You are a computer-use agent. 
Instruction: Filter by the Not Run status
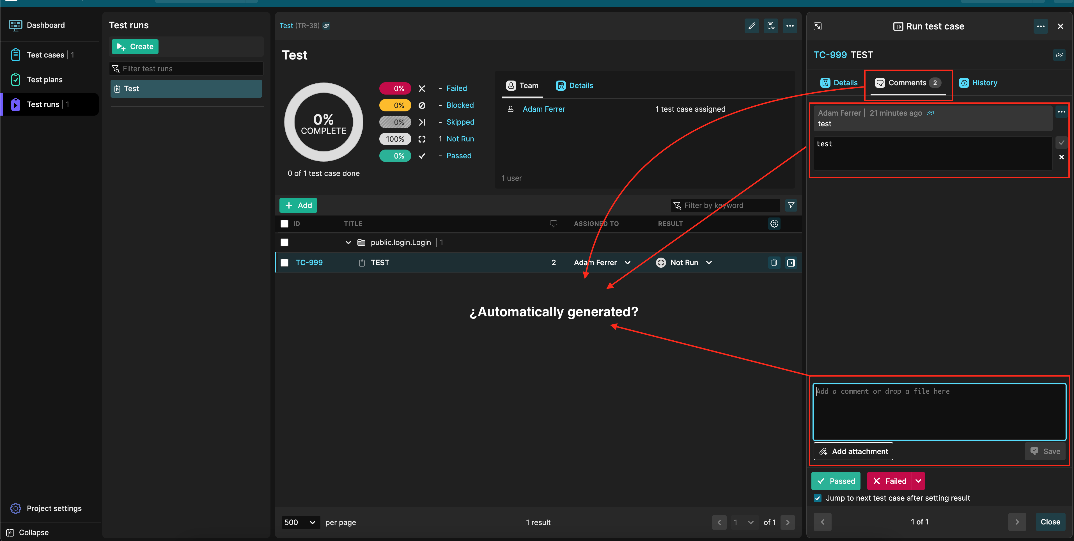pos(460,139)
